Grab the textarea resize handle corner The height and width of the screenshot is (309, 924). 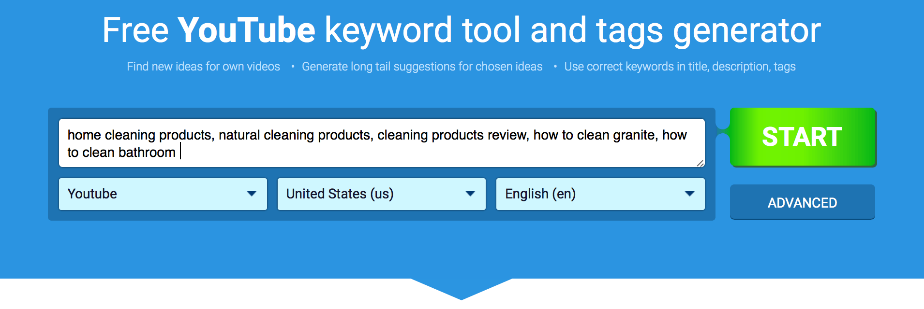click(x=700, y=163)
